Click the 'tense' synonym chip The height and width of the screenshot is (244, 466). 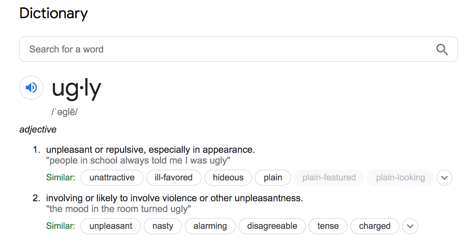(x=328, y=226)
